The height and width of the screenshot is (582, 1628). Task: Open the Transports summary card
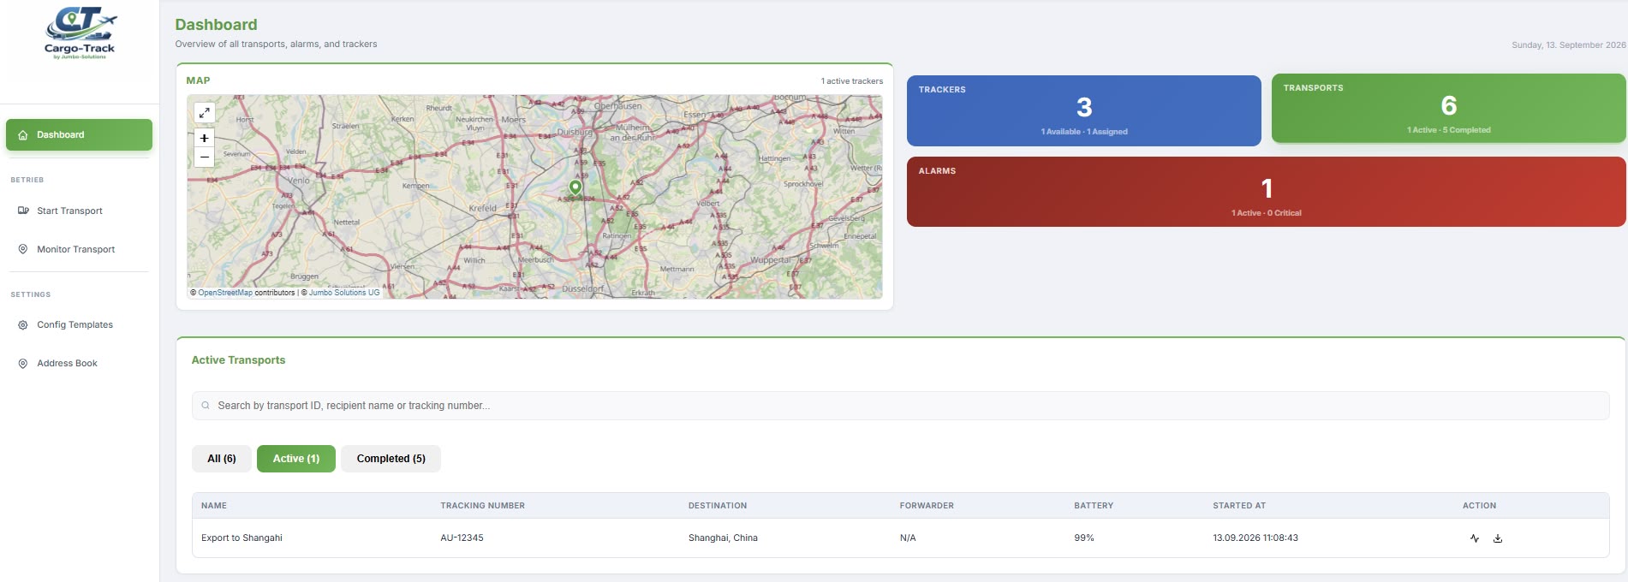1448,108
